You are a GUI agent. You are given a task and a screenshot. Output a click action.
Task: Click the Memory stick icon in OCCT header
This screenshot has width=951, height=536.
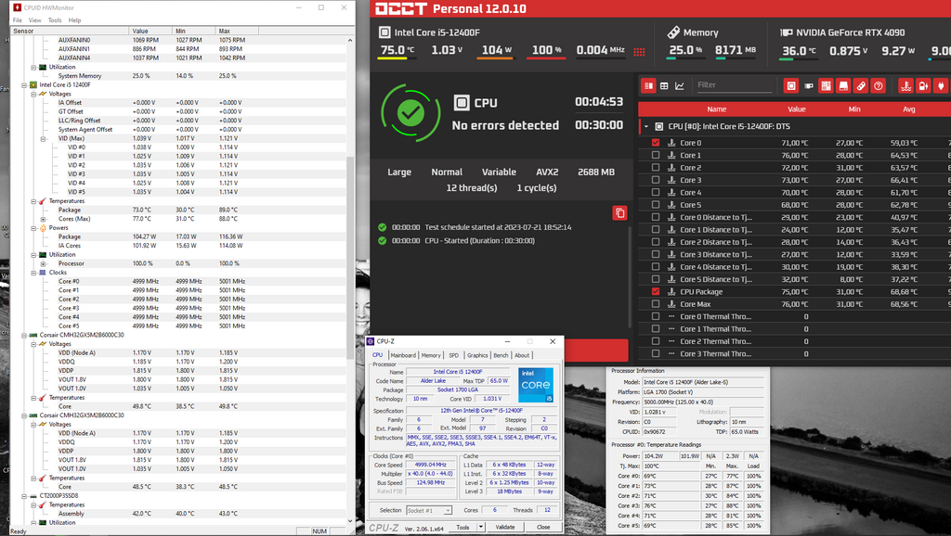673,32
